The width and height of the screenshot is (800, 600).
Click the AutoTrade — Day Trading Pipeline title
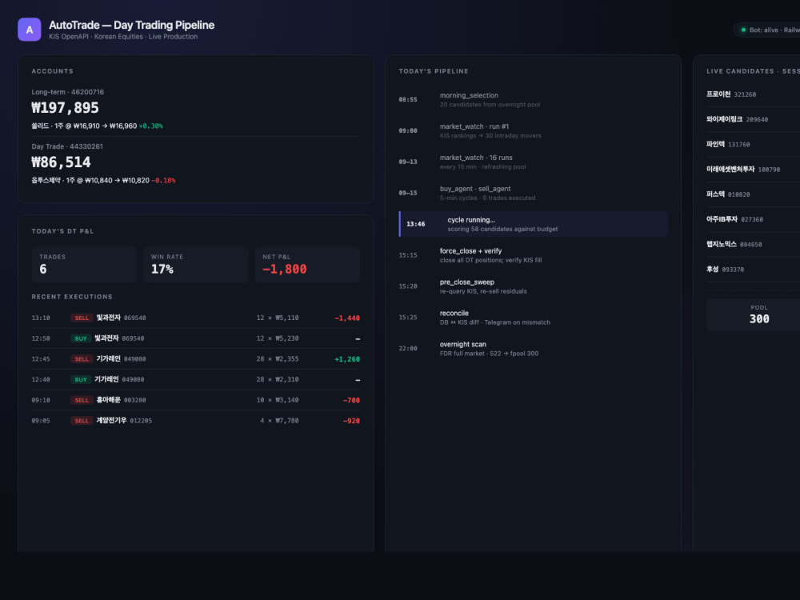coord(132,25)
